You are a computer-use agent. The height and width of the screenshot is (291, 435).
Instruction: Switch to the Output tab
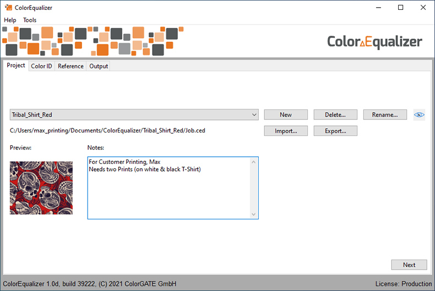99,66
